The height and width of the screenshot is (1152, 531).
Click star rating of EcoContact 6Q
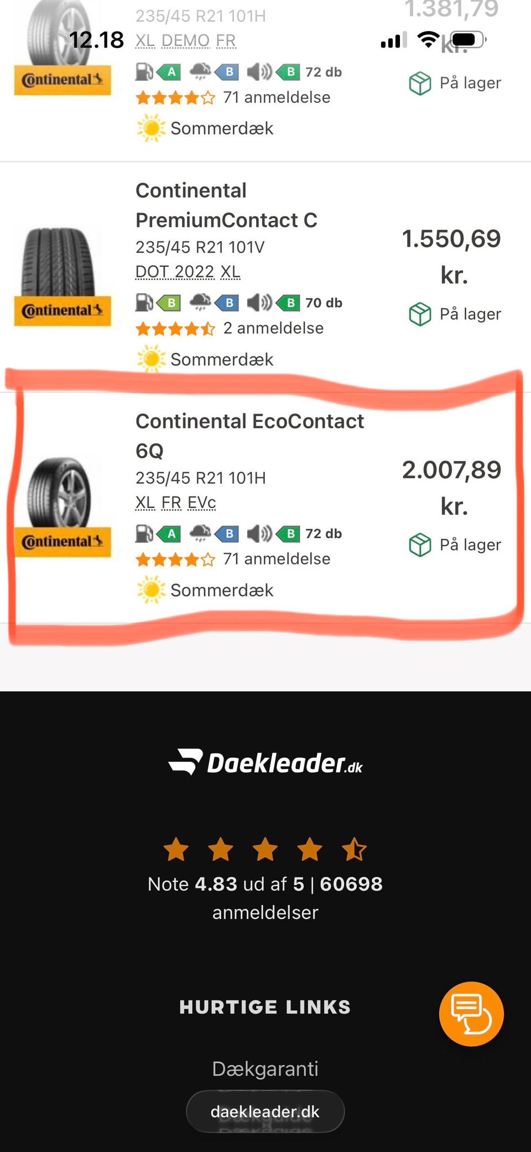tap(175, 559)
